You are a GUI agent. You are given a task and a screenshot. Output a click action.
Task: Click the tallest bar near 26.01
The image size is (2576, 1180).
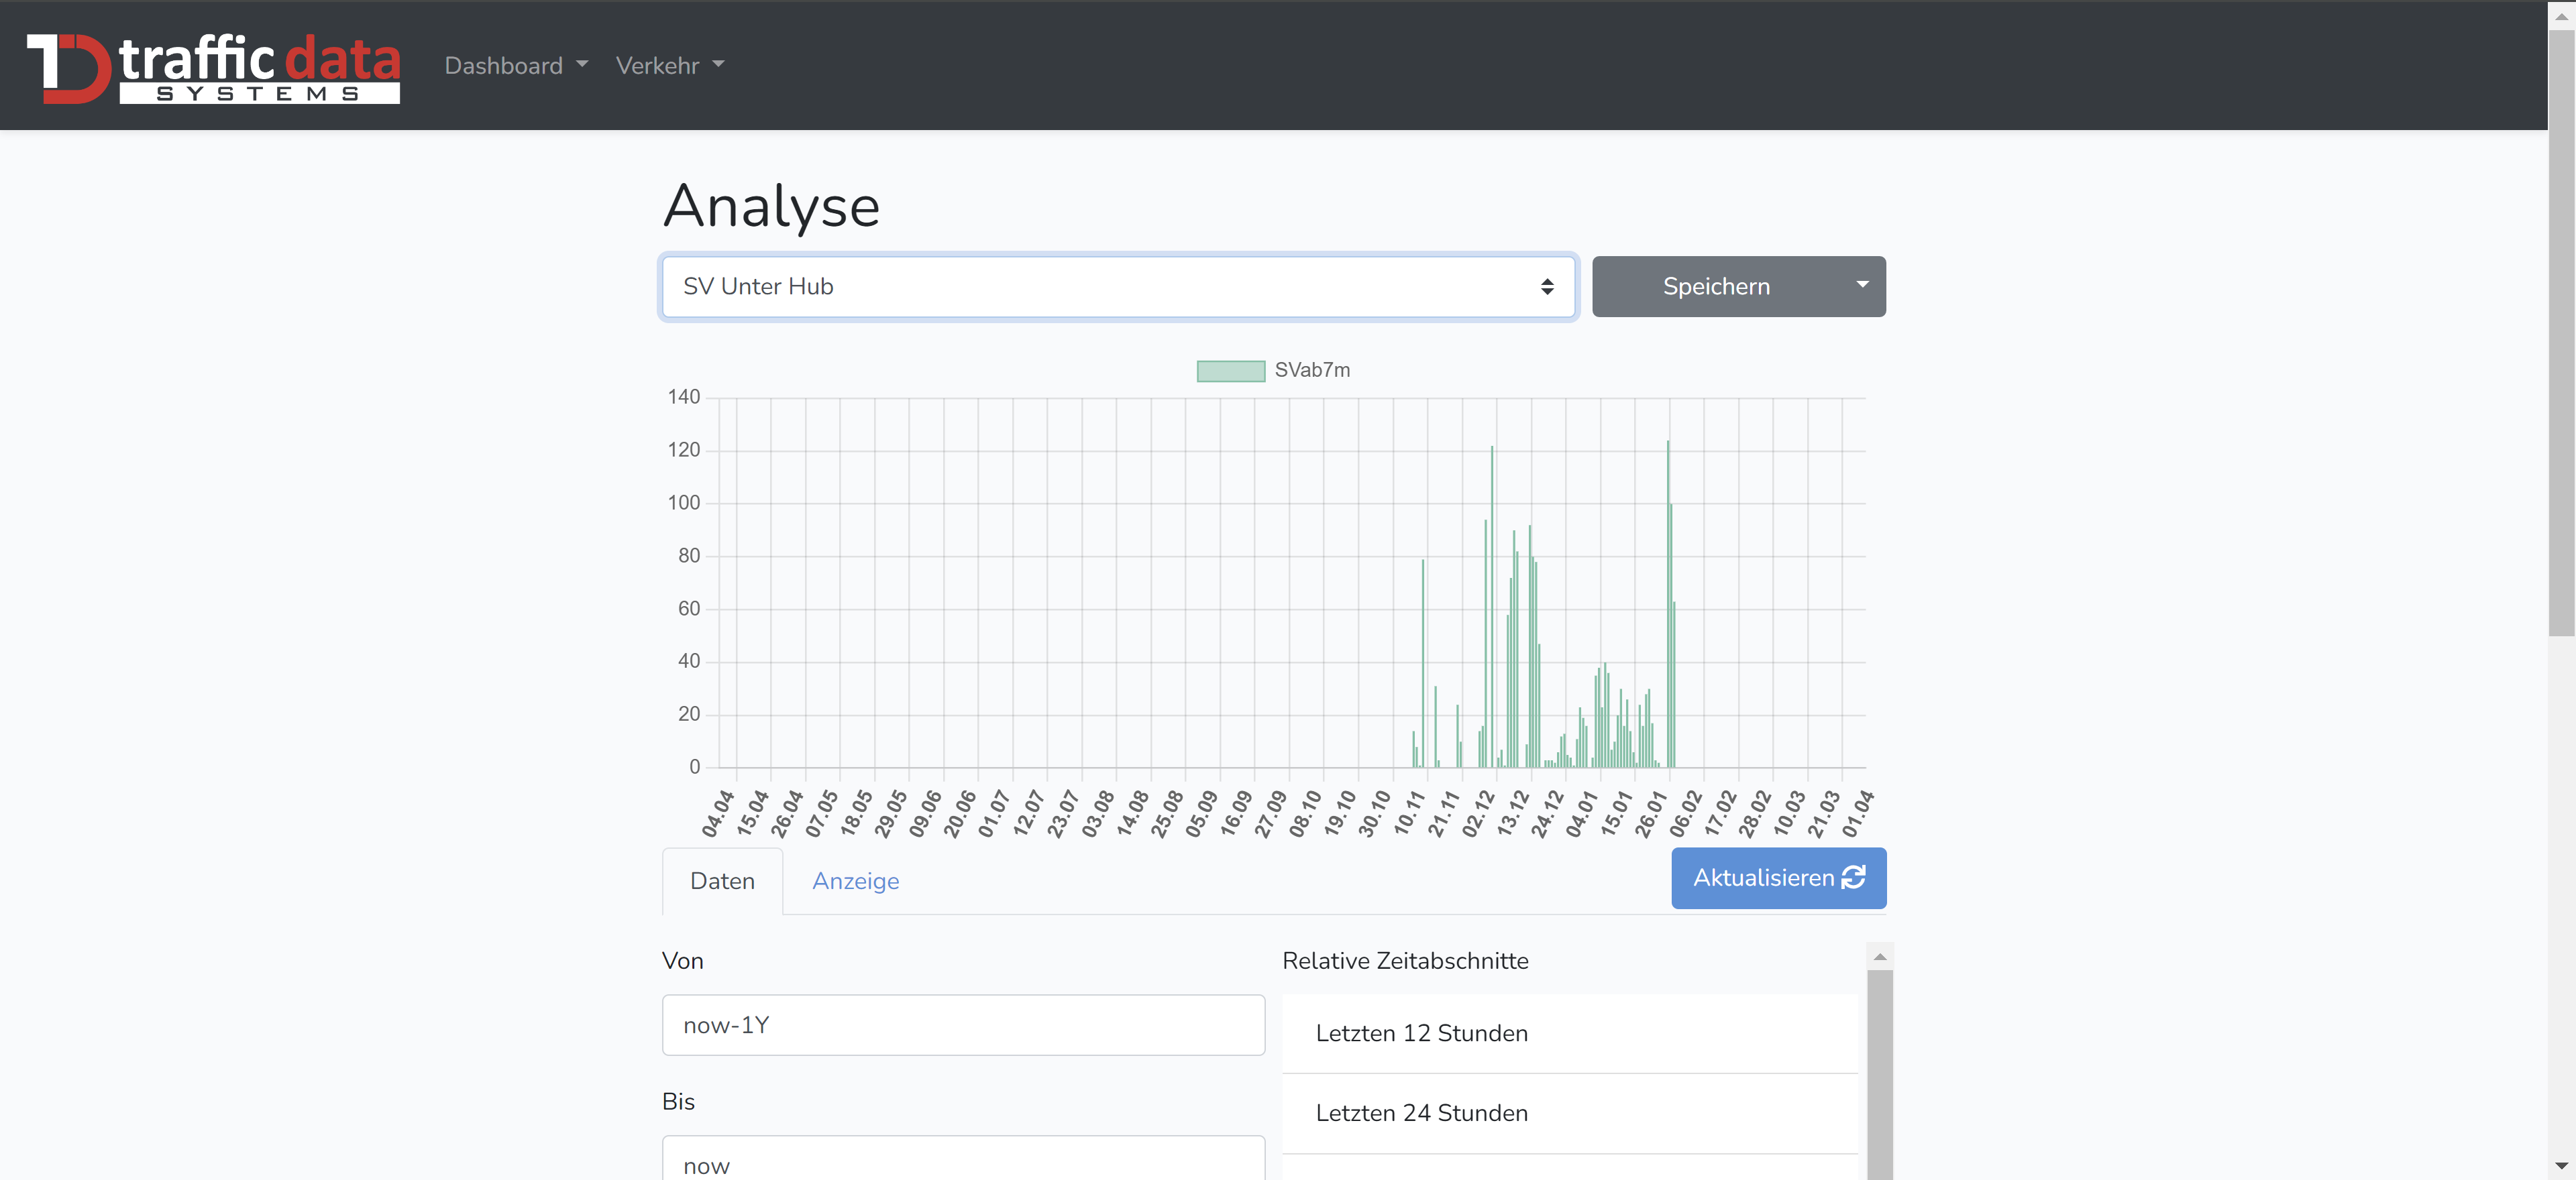(x=1668, y=599)
